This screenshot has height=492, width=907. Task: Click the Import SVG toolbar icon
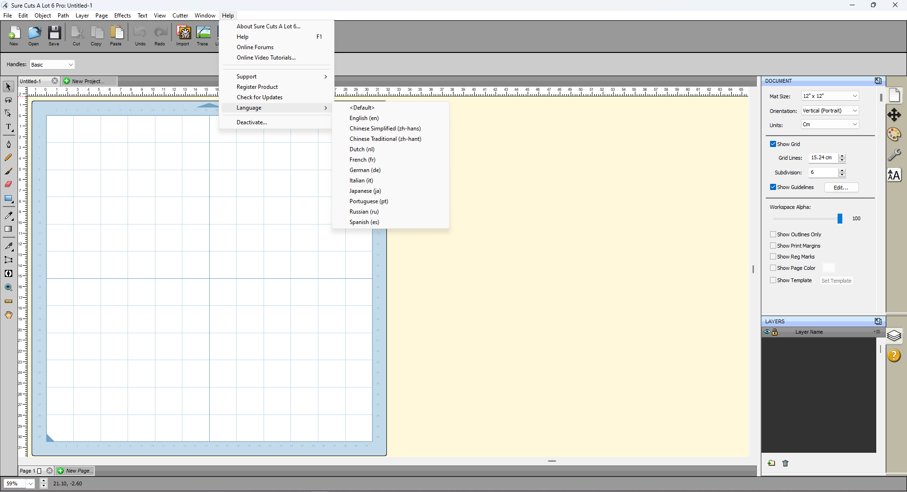pyautogui.click(x=183, y=36)
